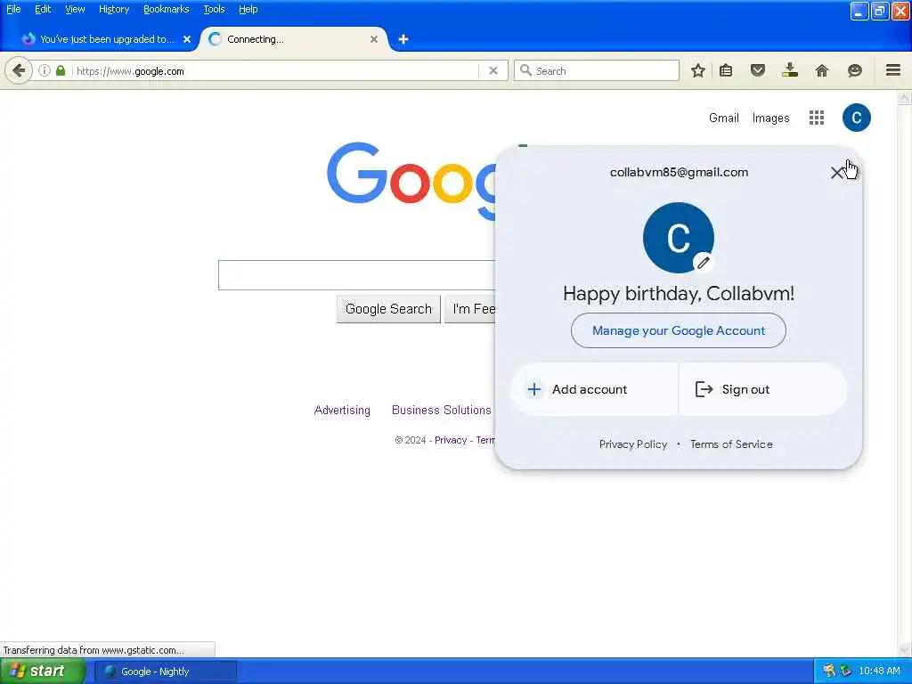Open the hamburger menu of Firefox
Screen dimensions: 912x684
click(x=893, y=70)
